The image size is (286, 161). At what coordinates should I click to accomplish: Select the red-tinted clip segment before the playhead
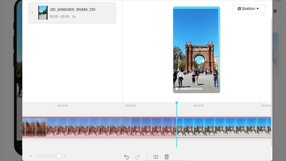click(x=102, y=127)
